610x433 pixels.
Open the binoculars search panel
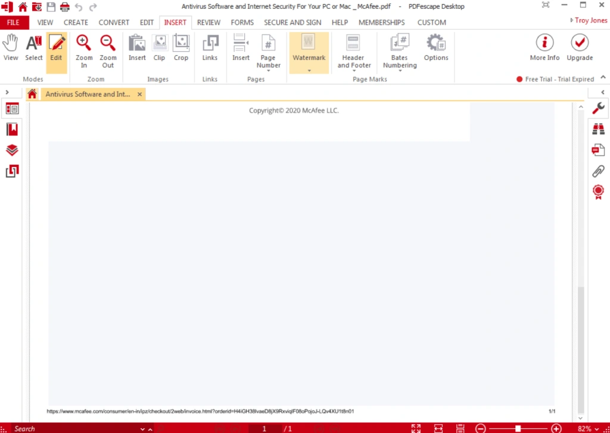[598, 129]
